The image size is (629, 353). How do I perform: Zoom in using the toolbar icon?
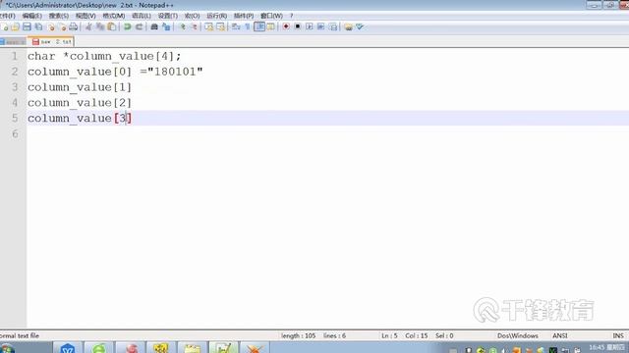[182, 26]
